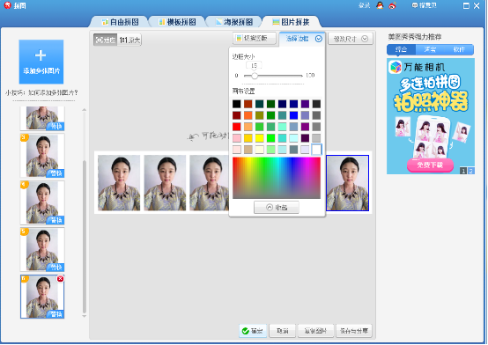Open the 小技巧 how-to-add-images tip link
488x345 pixels.
pyautogui.click(x=41, y=92)
